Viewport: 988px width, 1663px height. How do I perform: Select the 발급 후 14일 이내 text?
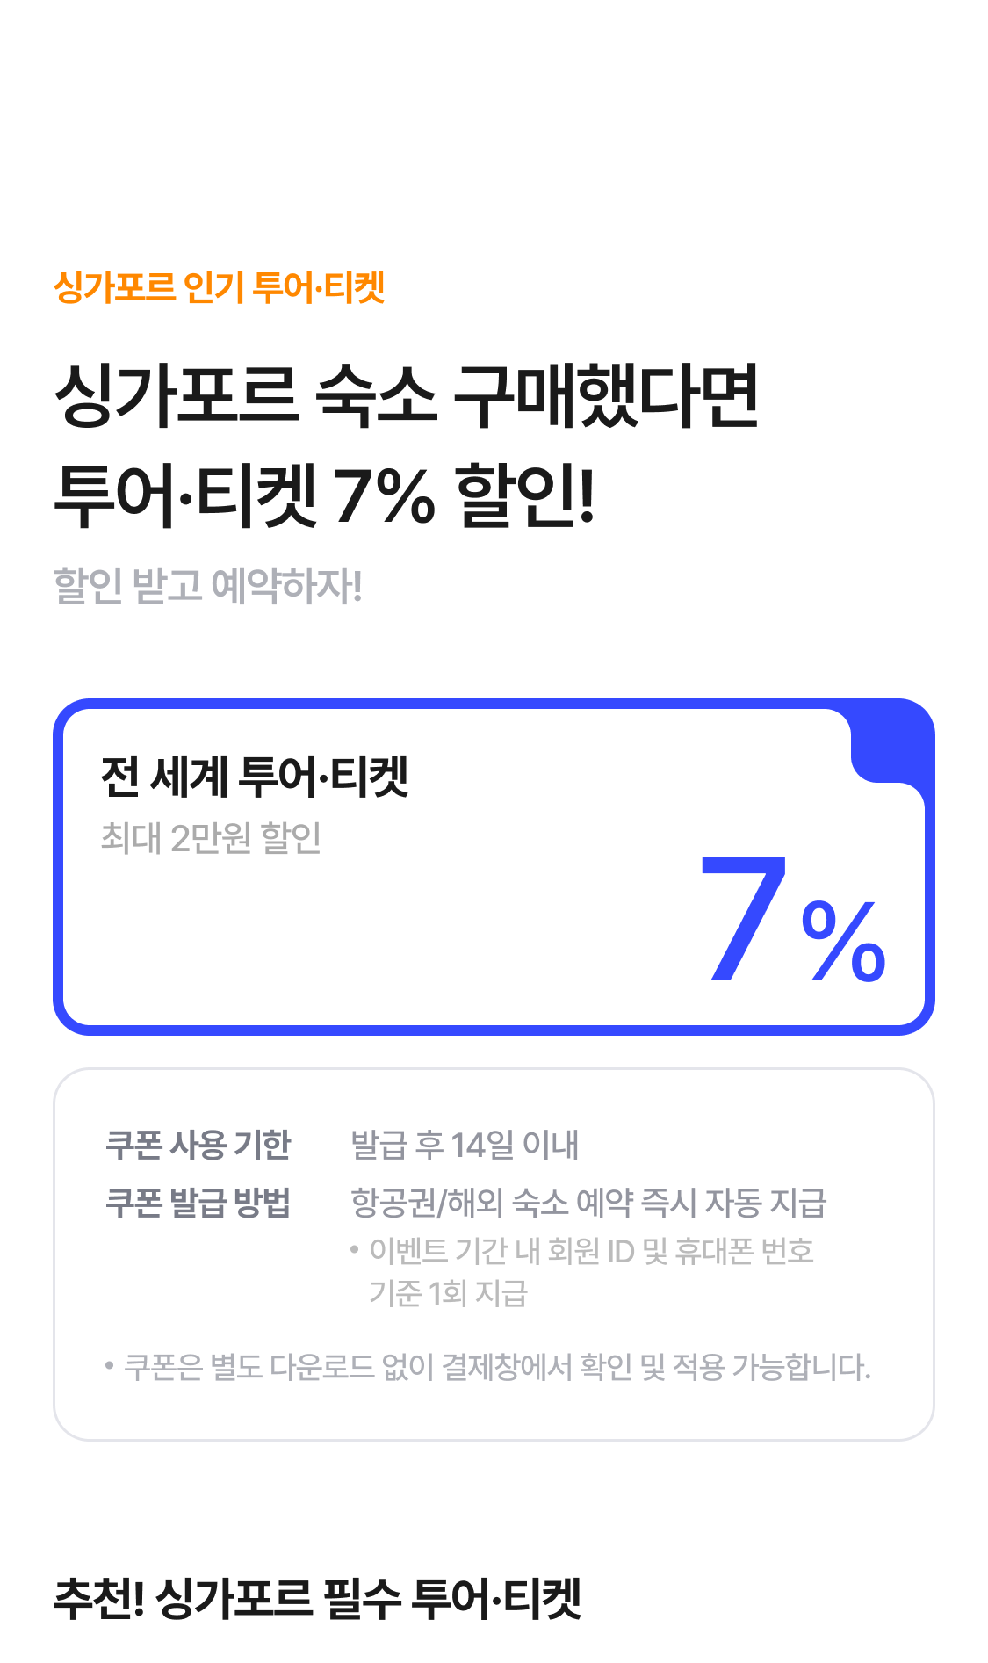click(465, 1145)
